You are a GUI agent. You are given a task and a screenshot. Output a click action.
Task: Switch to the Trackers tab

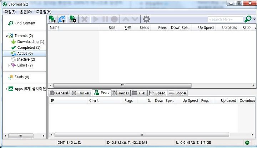pyautogui.click(x=81, y=93)
